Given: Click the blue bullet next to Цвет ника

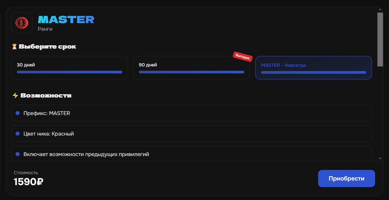Looking at the screenshot, I should coord(18,134).
